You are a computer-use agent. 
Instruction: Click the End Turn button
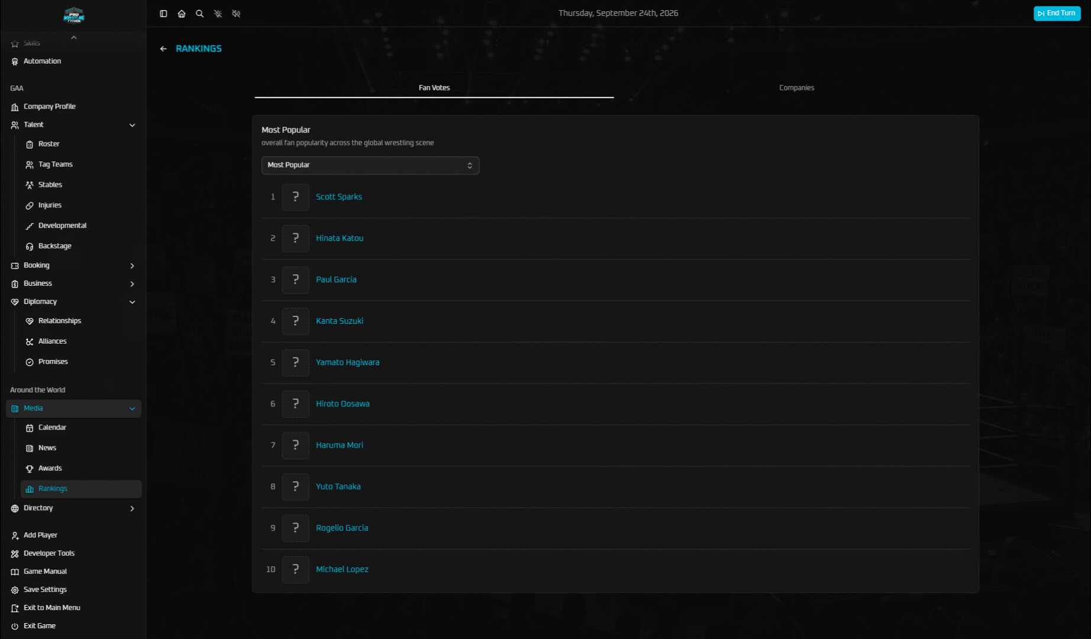[x=1057, y=13]
